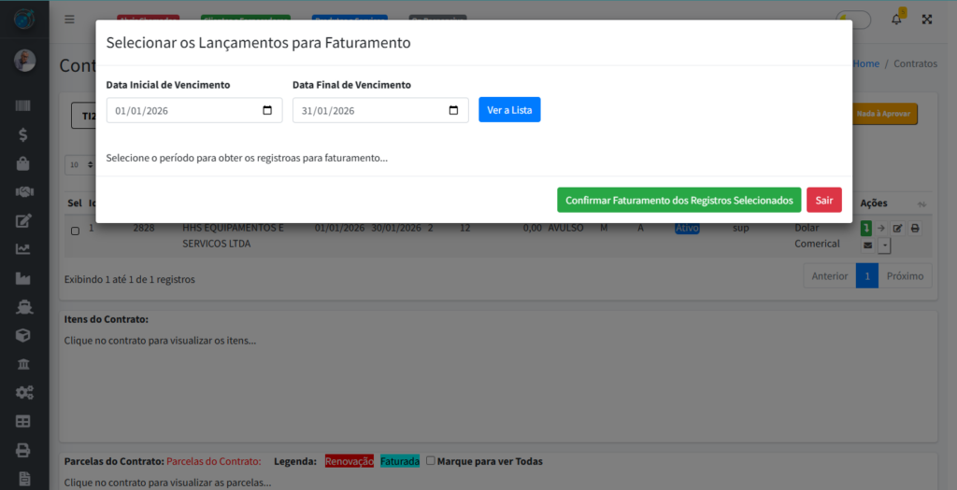This screenshot has width=957, height=490.
Task: Open the bank building icon in the sidebar
Action: [23, 363]
